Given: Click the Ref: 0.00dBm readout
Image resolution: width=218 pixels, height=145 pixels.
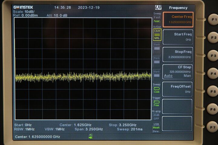Looking at the screenshot, I should click(25, 15).
